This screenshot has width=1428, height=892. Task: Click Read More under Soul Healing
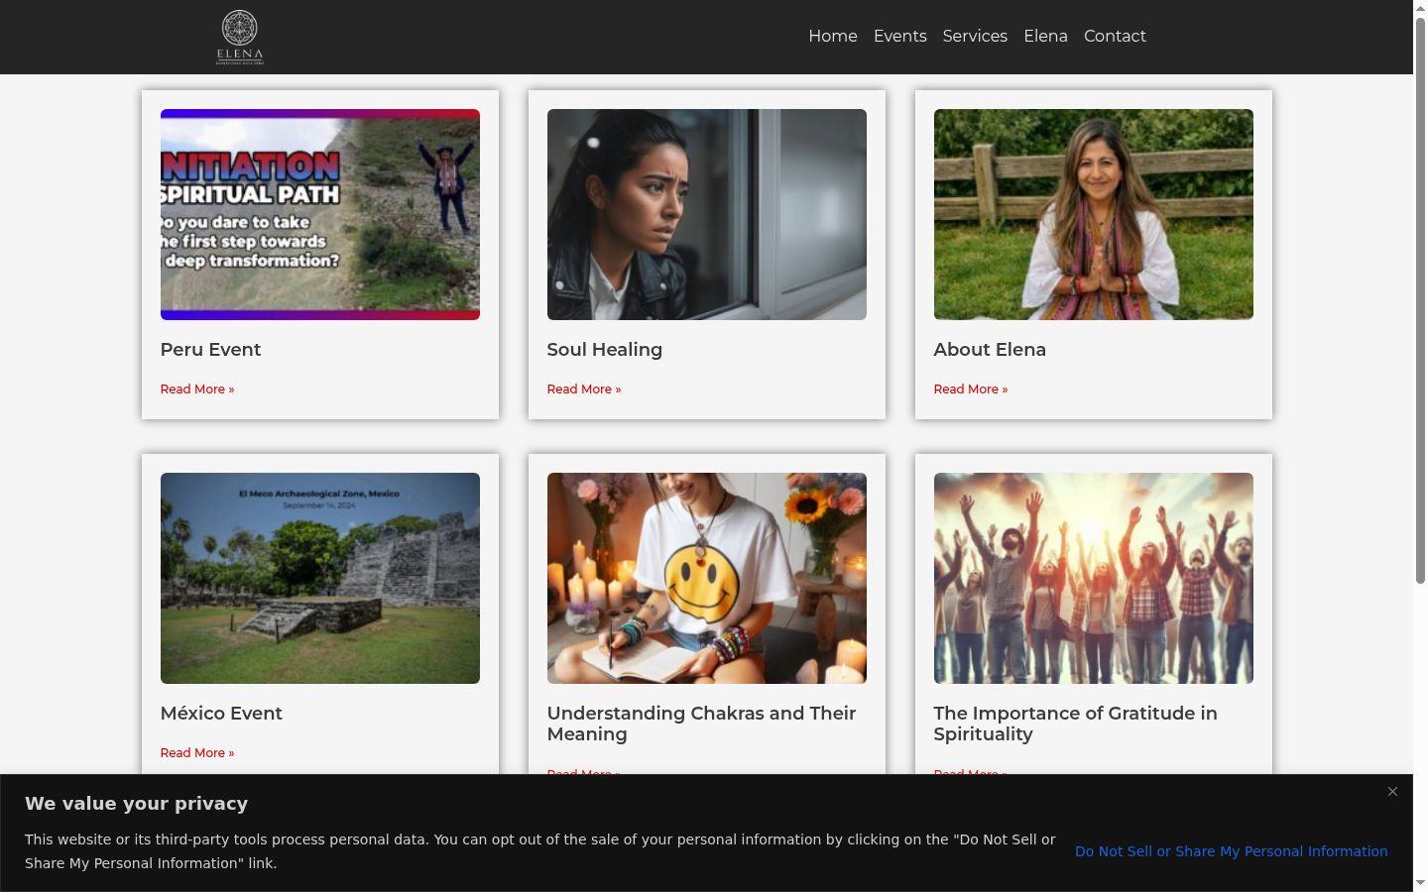[584, 390]
